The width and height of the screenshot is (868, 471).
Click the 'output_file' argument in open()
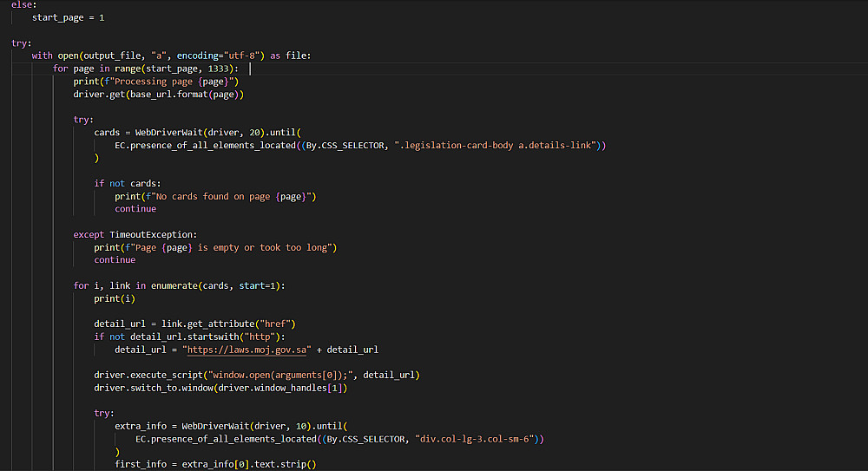pyautogui.click(x=112, y=56)
